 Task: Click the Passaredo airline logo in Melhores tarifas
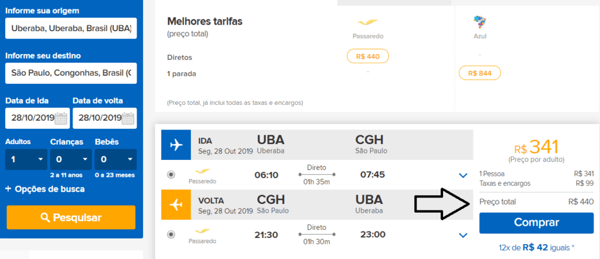click(368, 23)
